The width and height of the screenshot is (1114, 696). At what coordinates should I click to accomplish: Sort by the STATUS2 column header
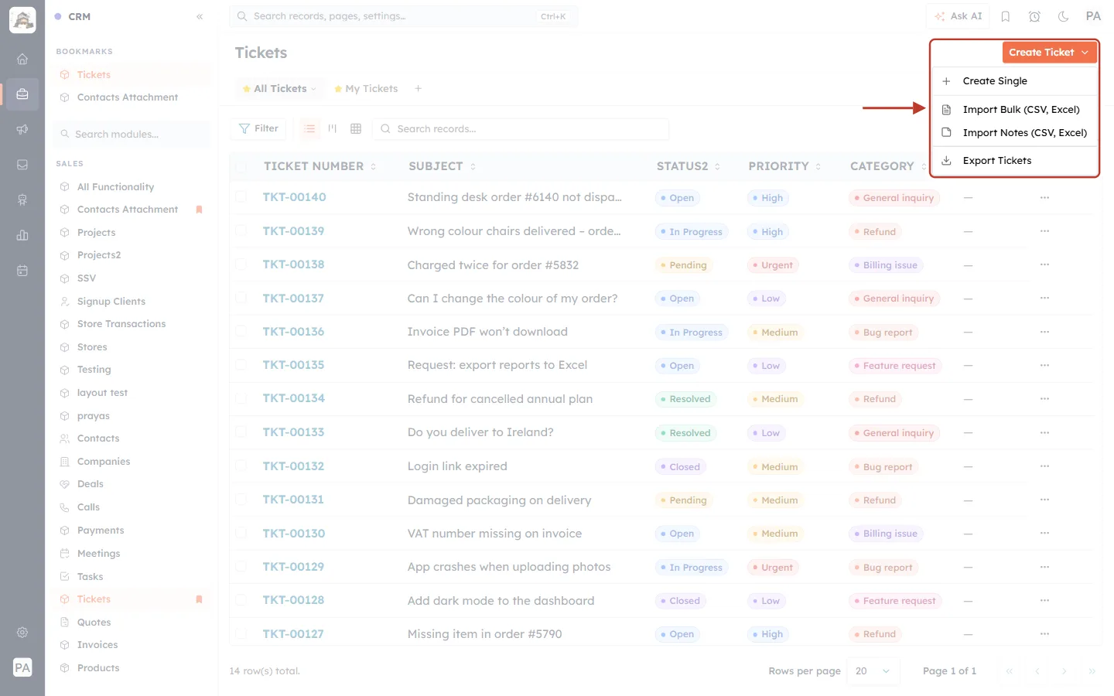(x=688, y=166)
